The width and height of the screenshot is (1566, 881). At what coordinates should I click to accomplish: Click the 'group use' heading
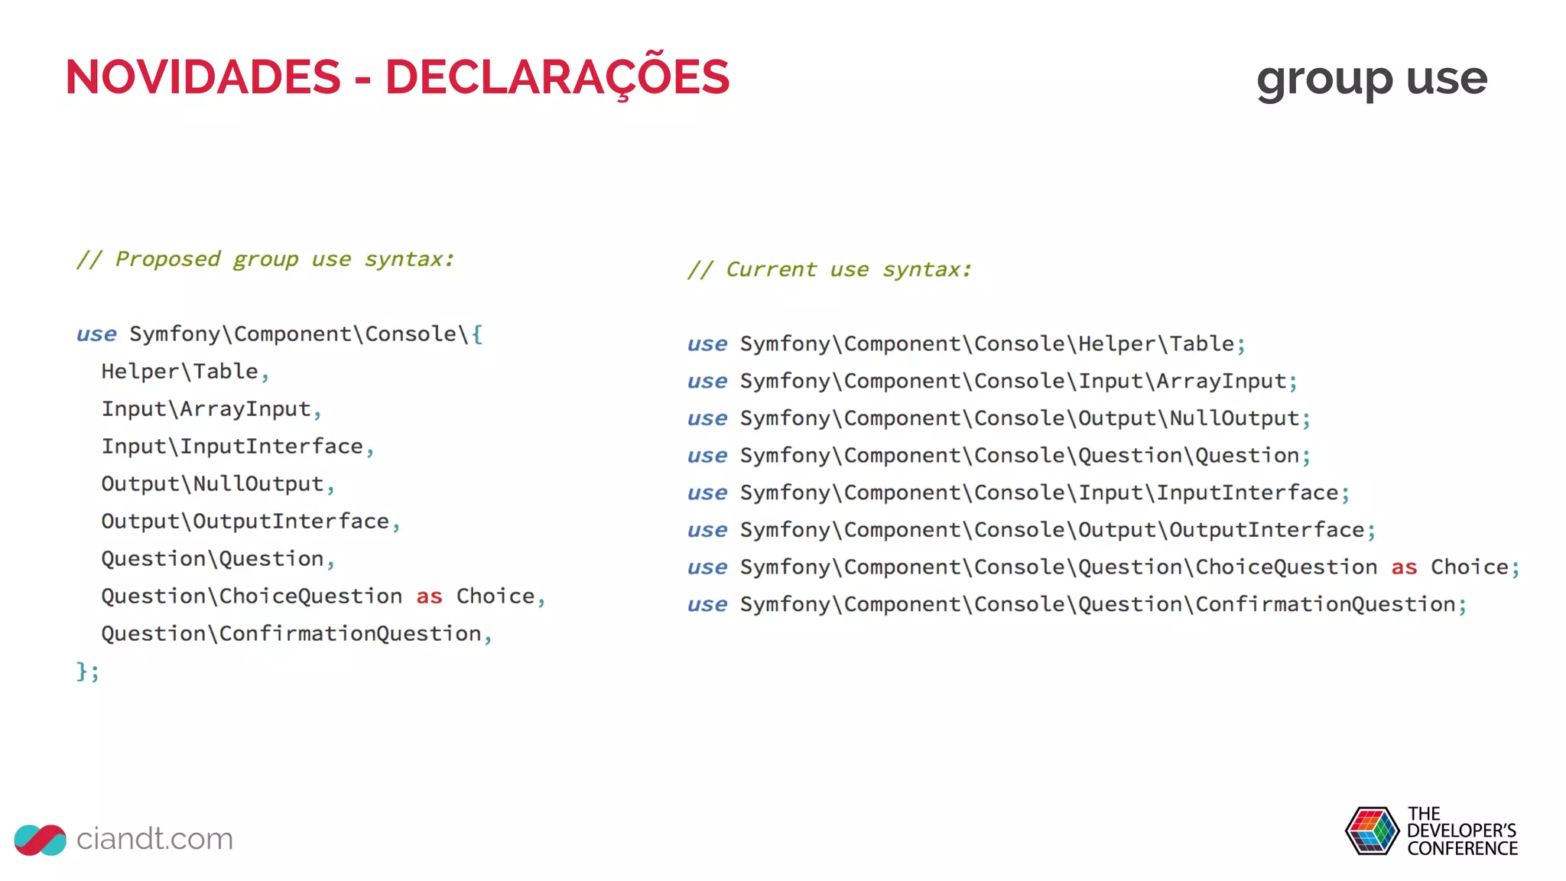[1371, 78]
